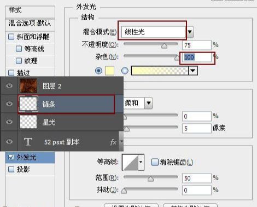
Task: Click the 不透明度 value field showing 75
Action: coord(197,45)
